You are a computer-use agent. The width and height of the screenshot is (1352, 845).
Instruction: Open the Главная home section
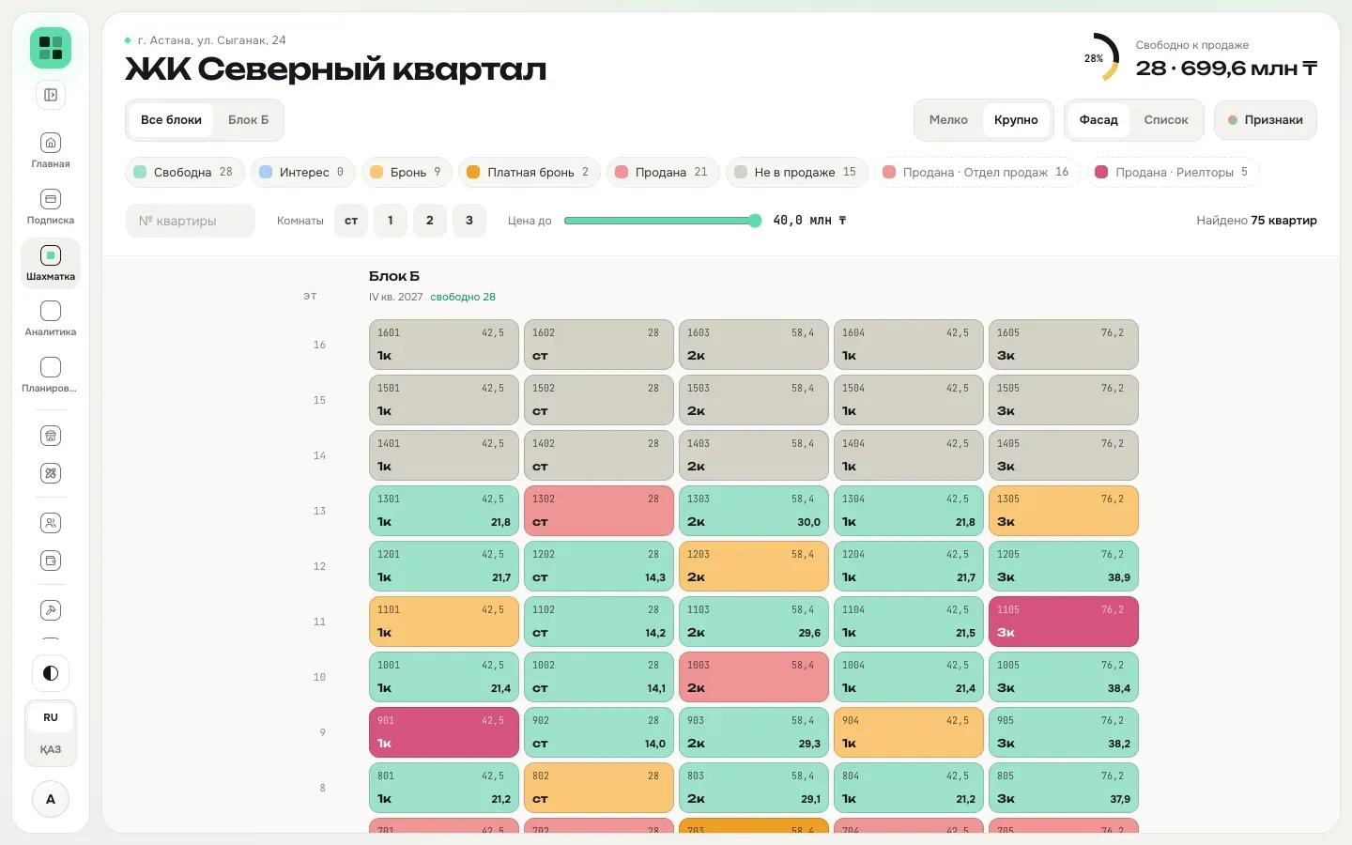[51, 150]
